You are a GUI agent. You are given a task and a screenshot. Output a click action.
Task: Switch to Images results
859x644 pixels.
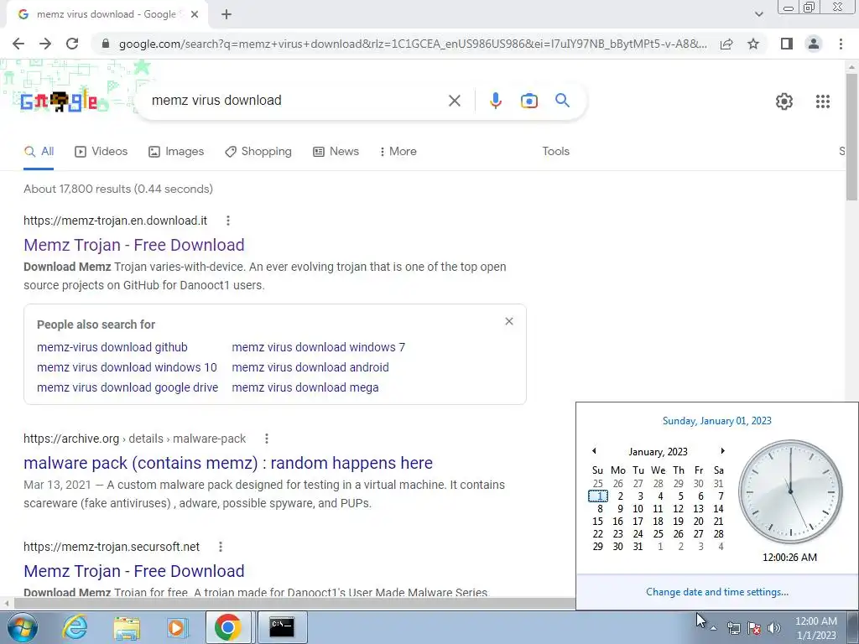coord(176,152)
